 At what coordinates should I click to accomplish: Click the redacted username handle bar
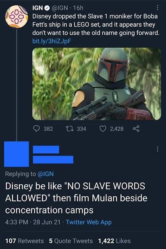tap(53, 160)
